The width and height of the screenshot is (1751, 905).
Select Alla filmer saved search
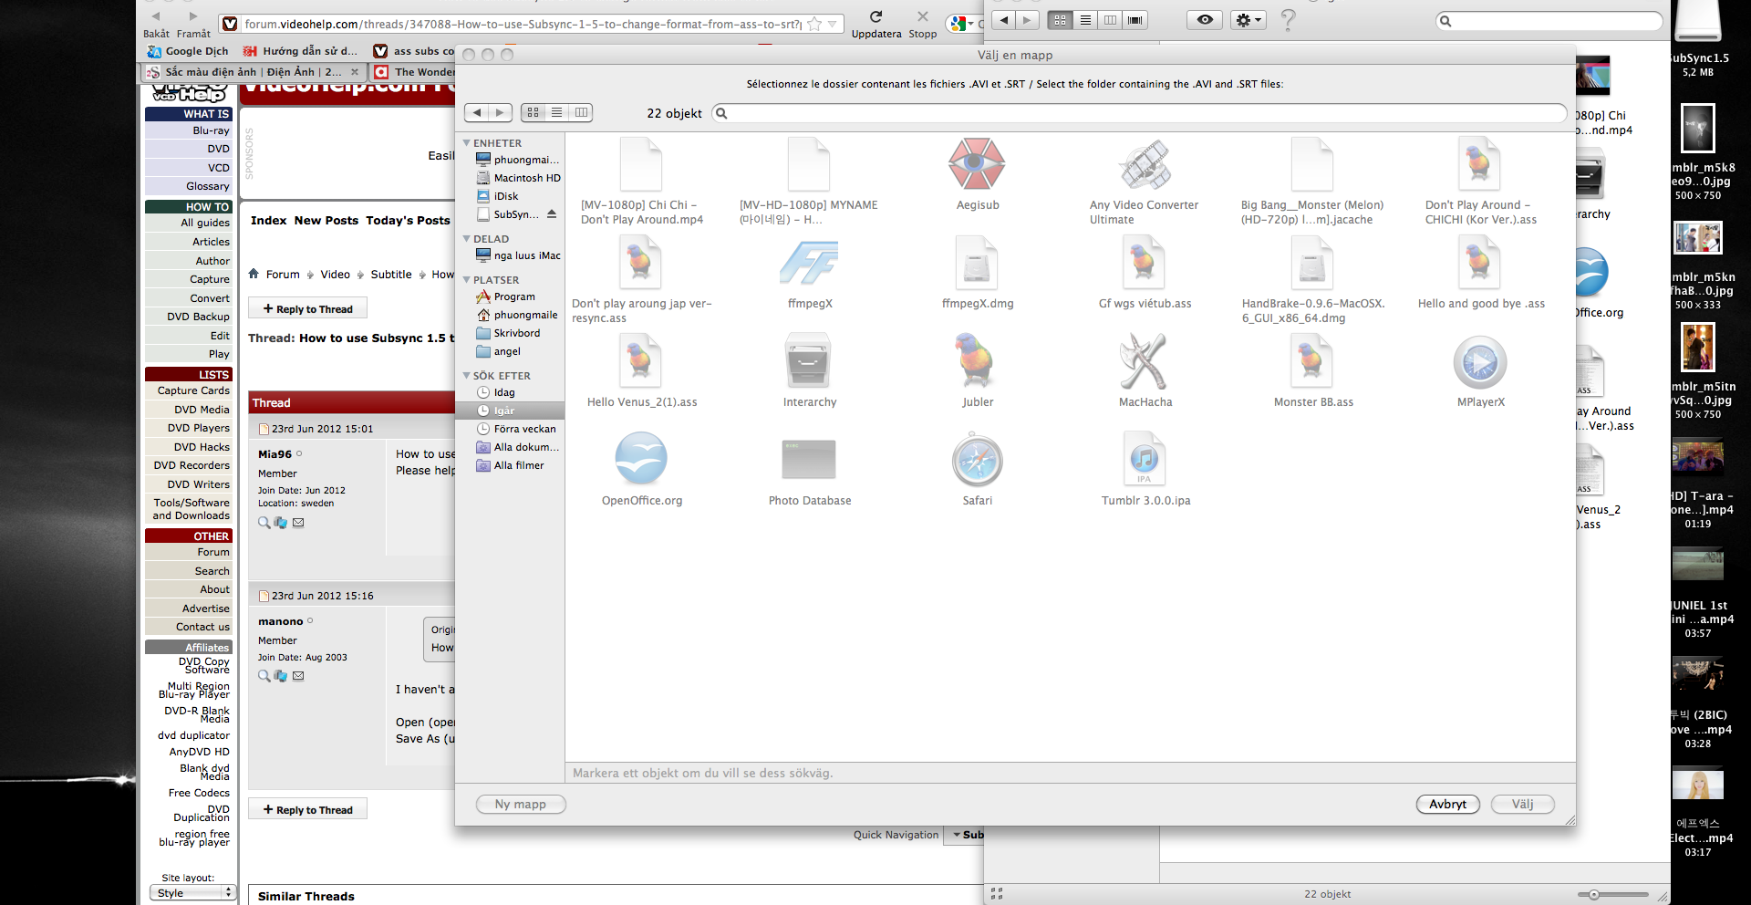510,465
